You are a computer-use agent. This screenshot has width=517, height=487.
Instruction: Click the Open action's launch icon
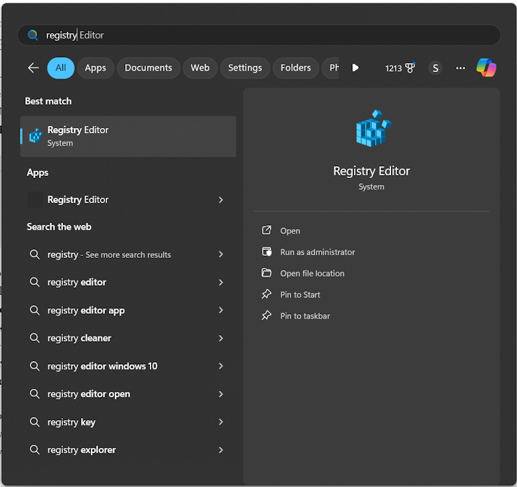(267, 231)
